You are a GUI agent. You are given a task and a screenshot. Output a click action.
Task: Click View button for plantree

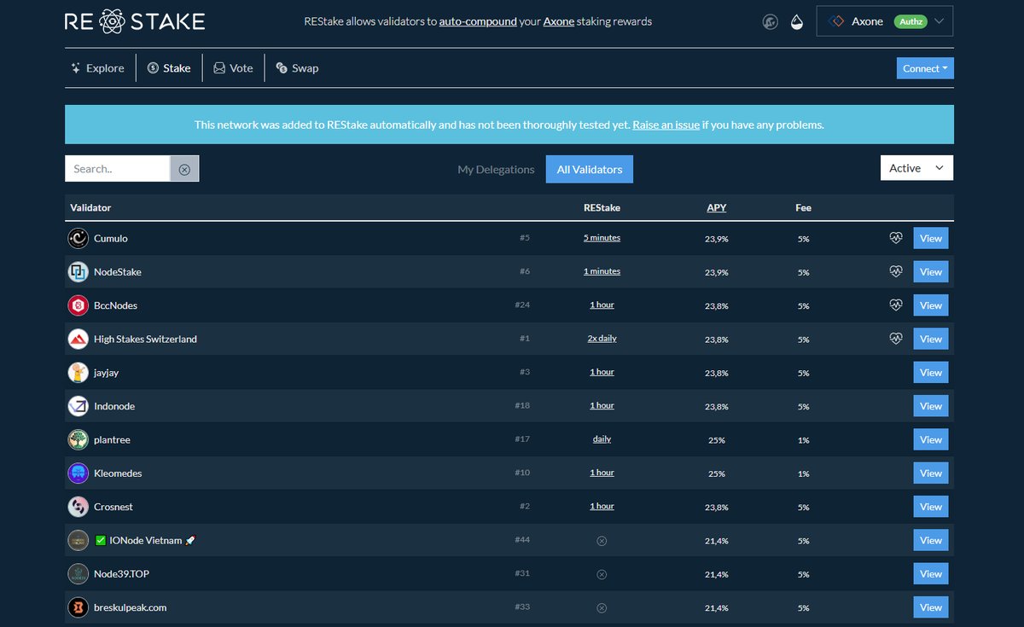point(931,440)
